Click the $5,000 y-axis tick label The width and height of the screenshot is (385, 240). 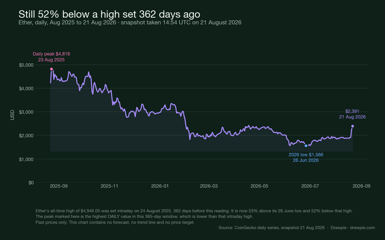click(26, 65)
